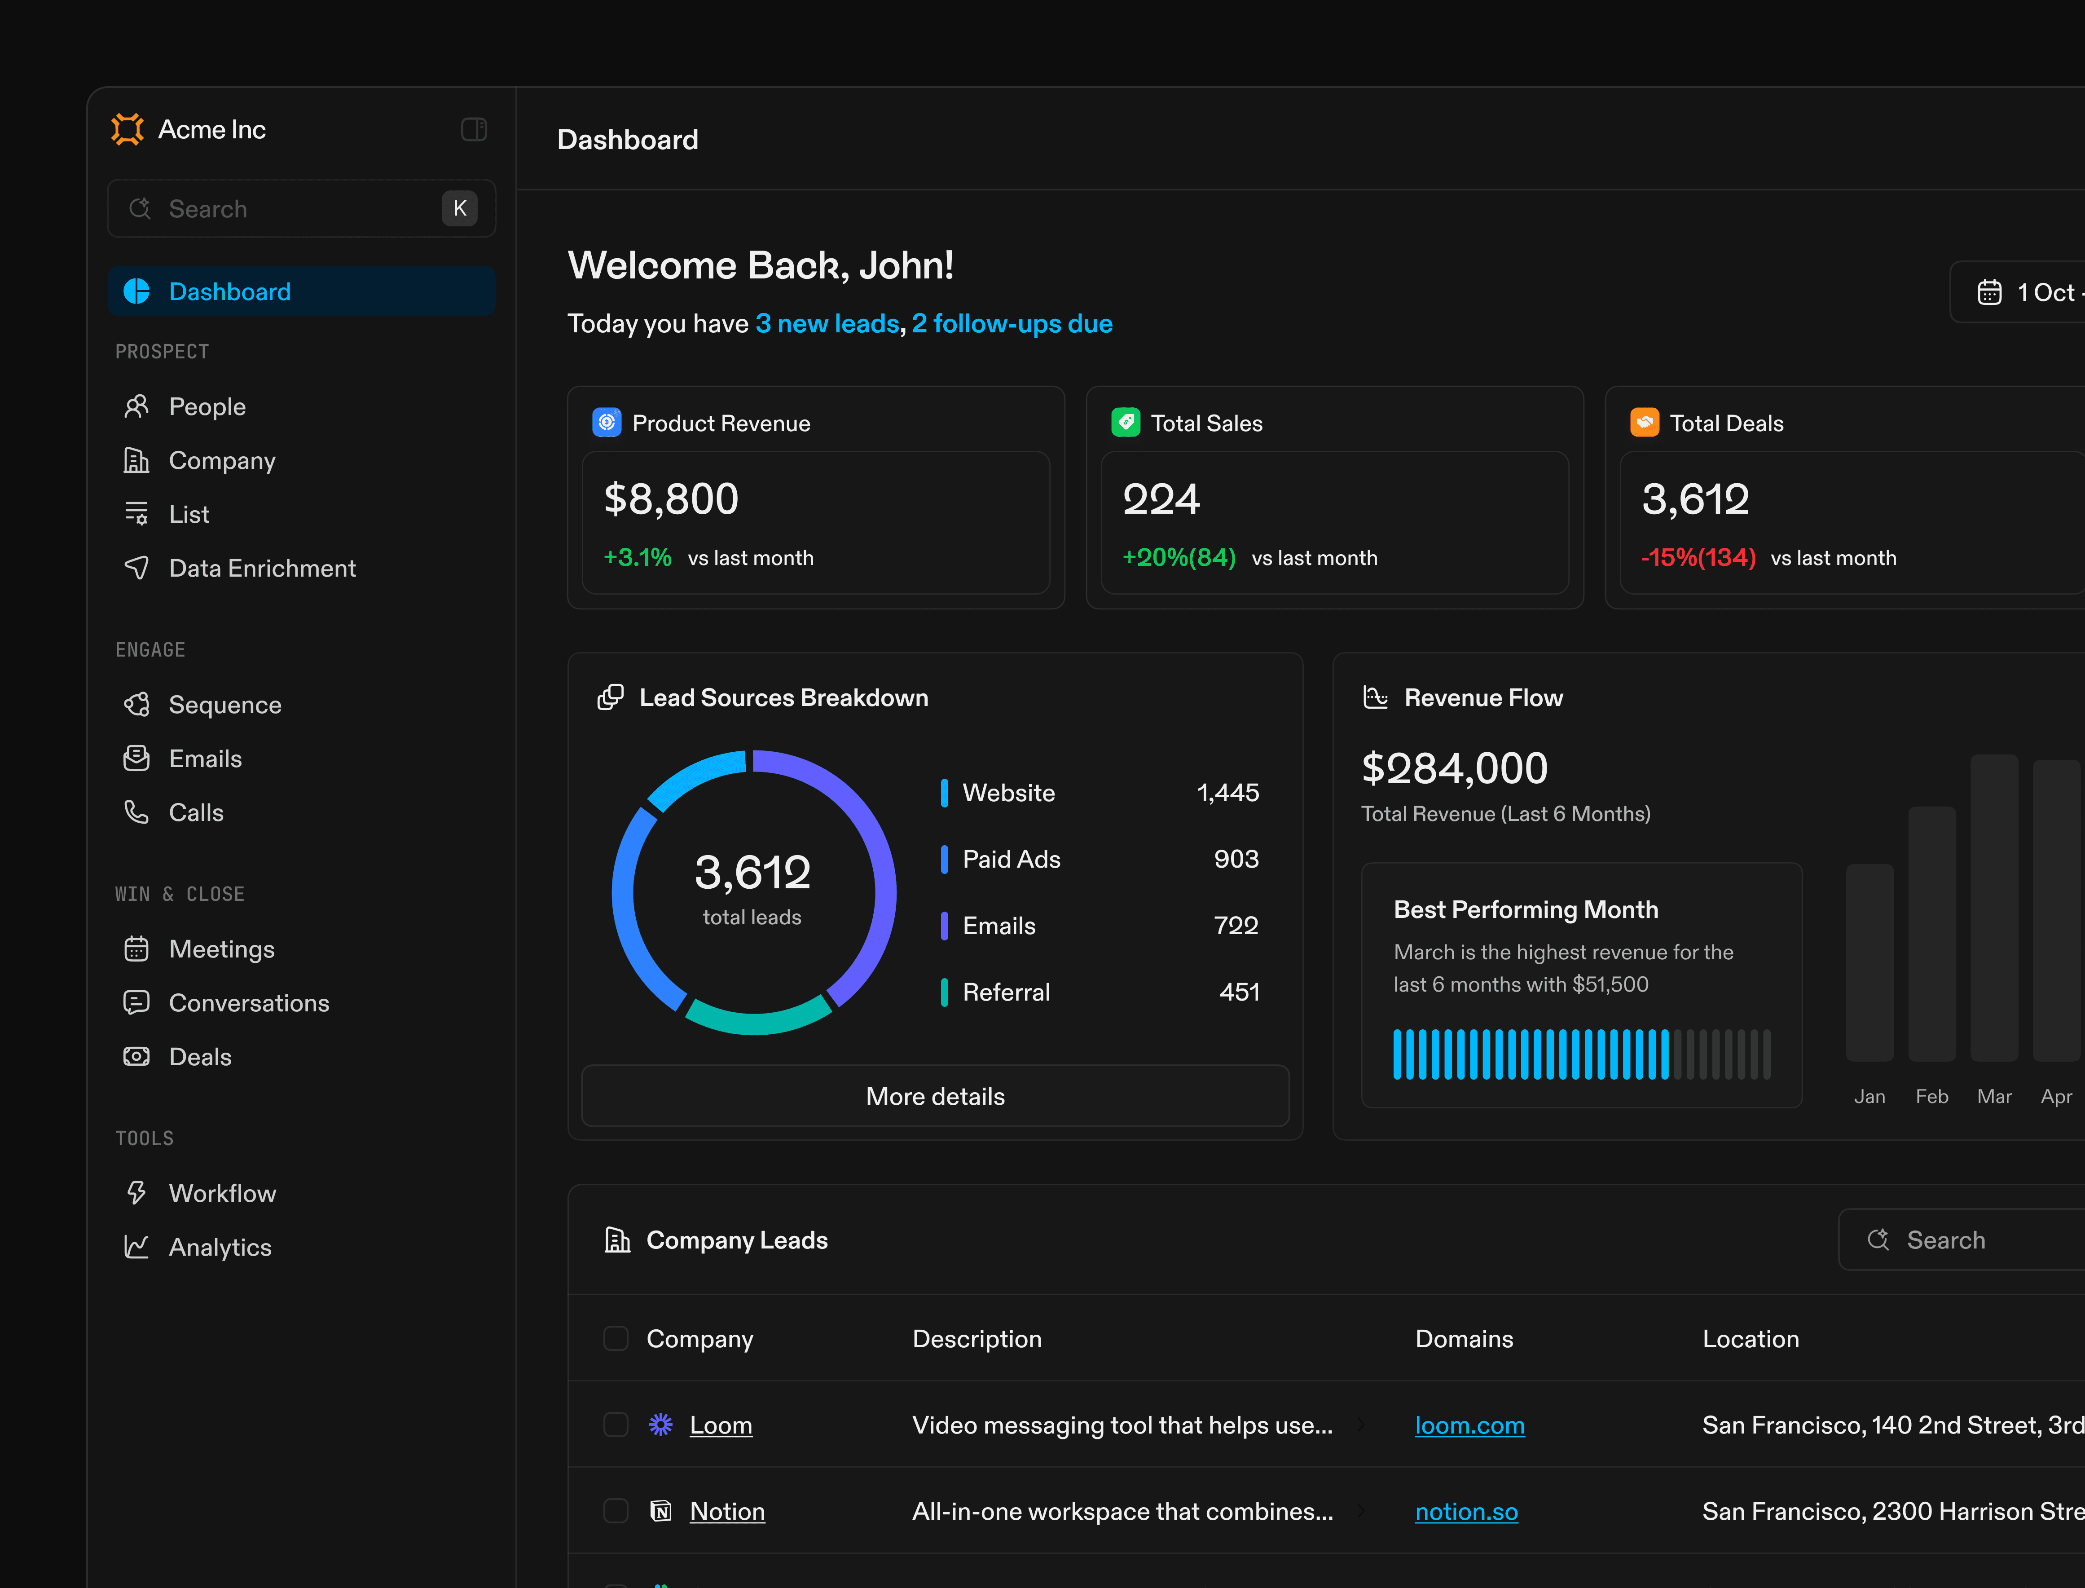This screenshot has width=2085, height=1588.
Task: Open the loom.com domain link
Action: pyautogui.click(x=1469, y=1425)
